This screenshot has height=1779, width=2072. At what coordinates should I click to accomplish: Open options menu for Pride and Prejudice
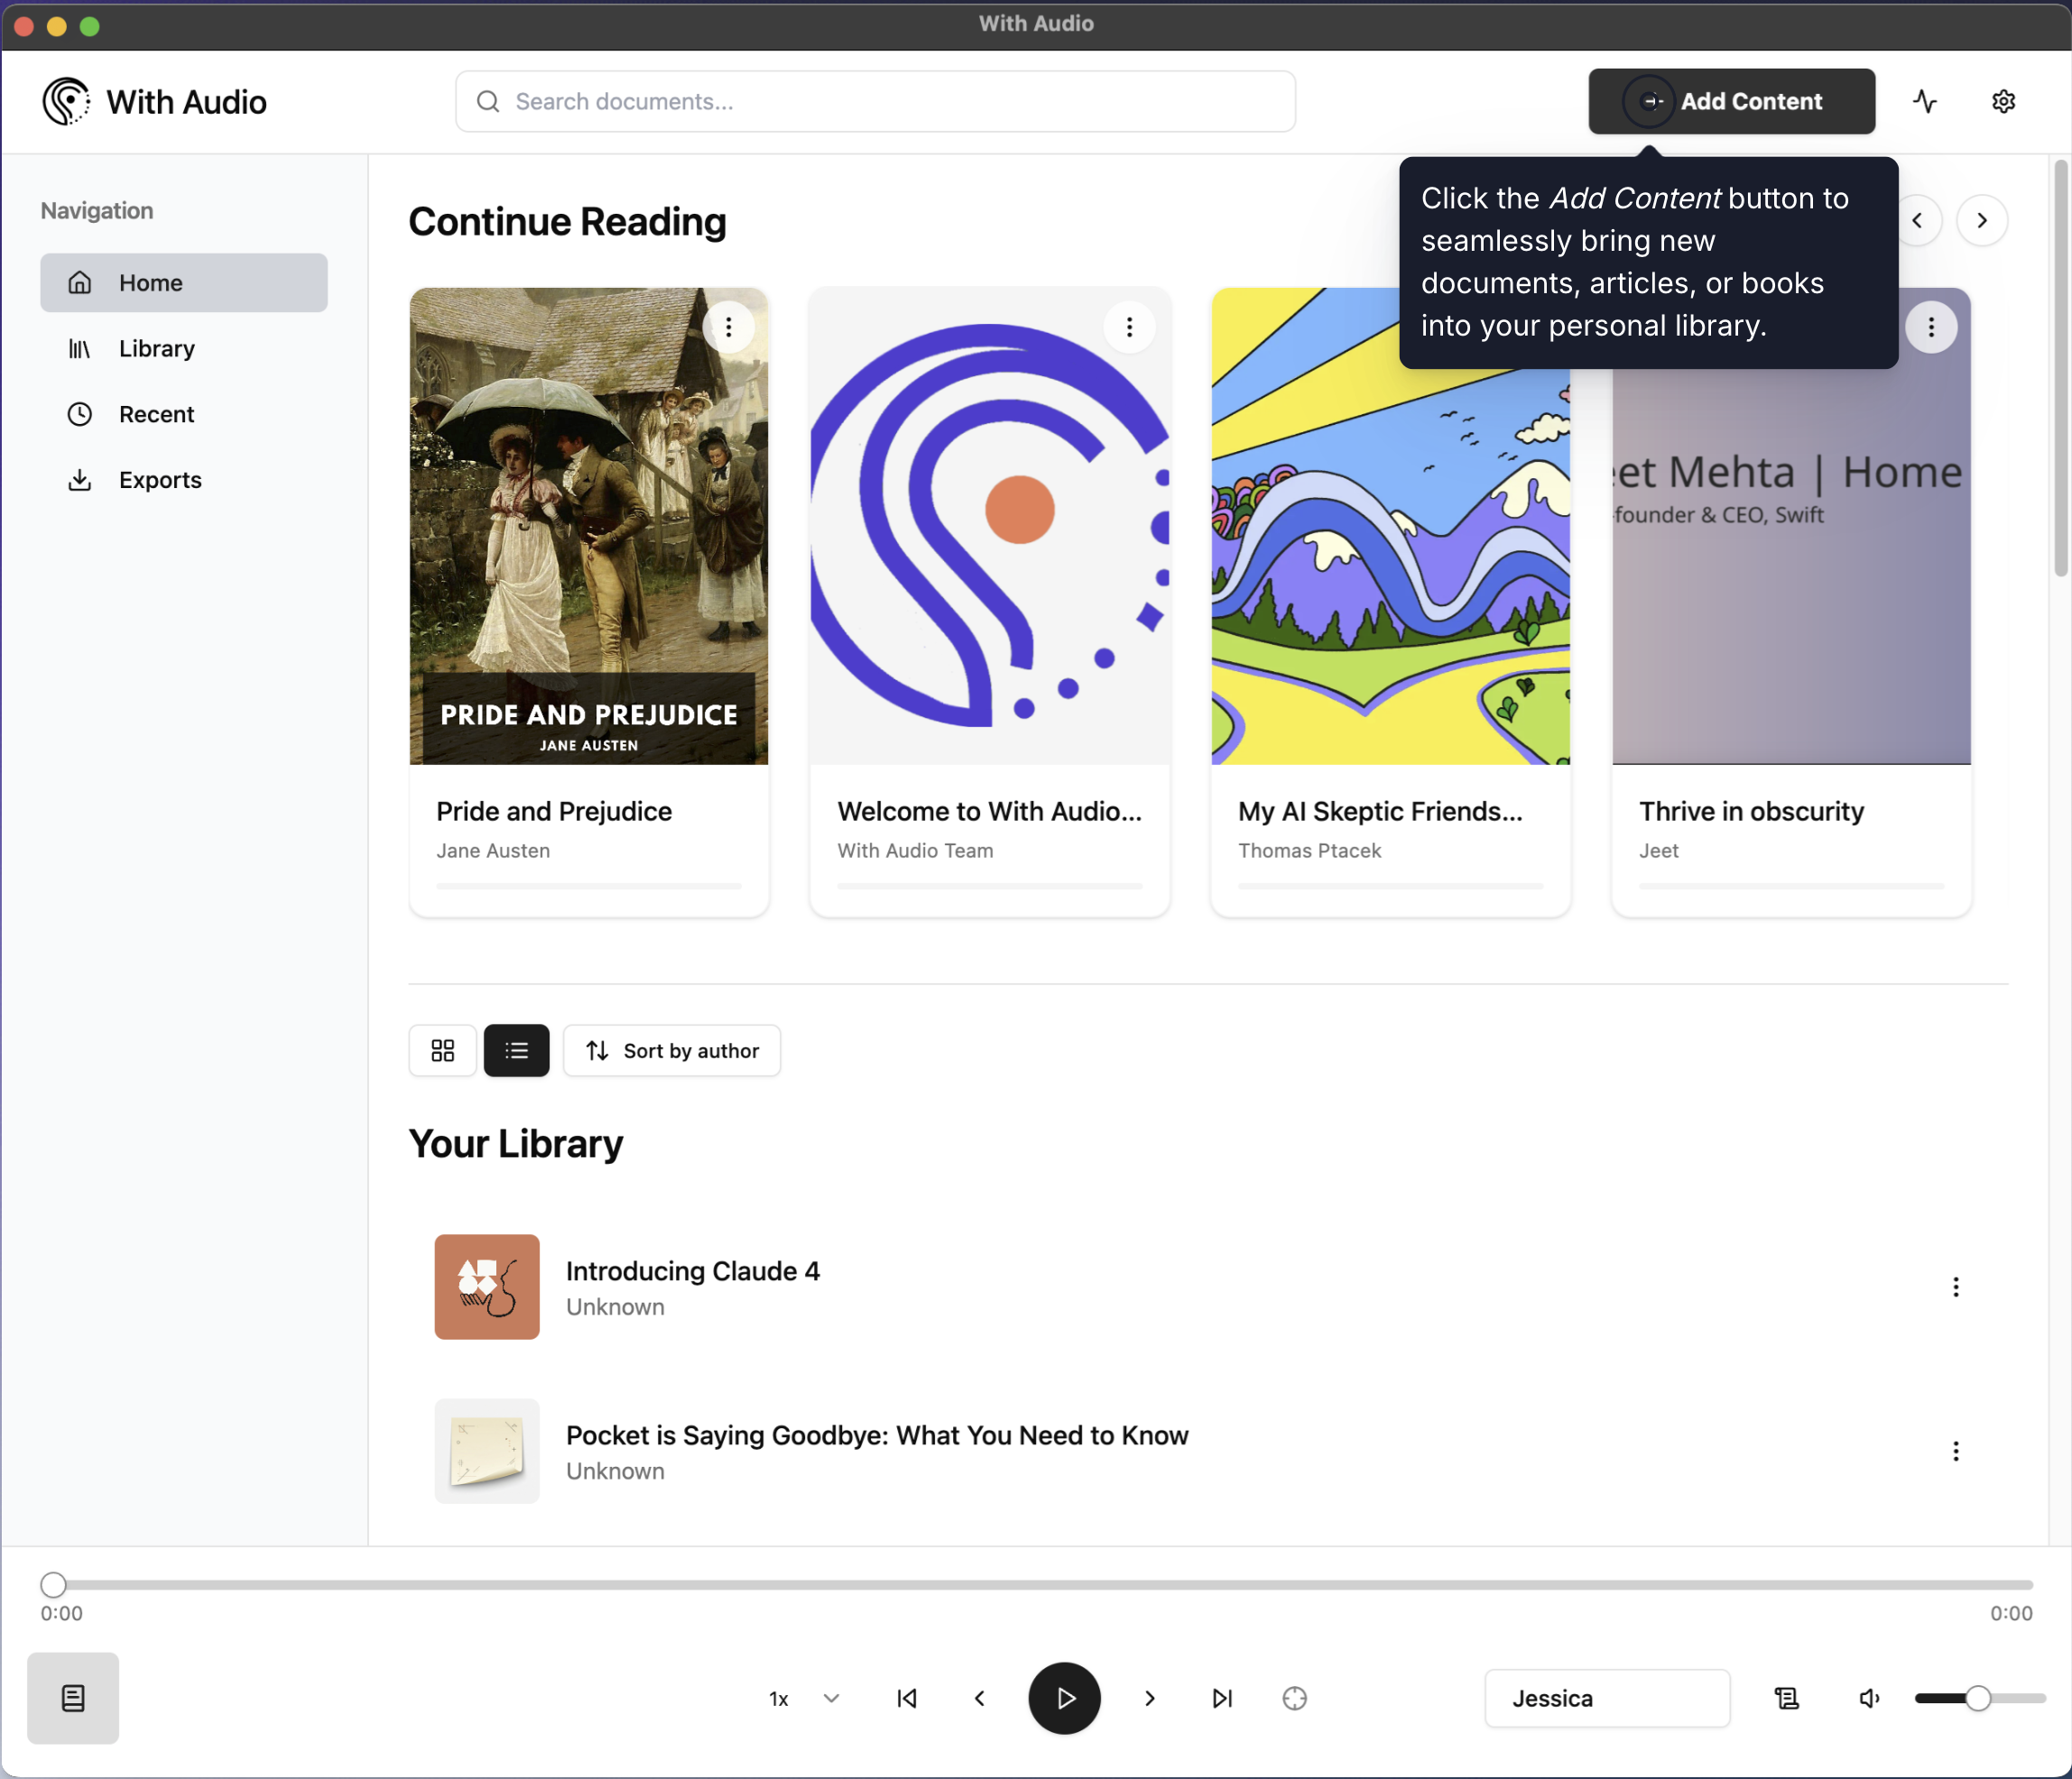point(730,327)
